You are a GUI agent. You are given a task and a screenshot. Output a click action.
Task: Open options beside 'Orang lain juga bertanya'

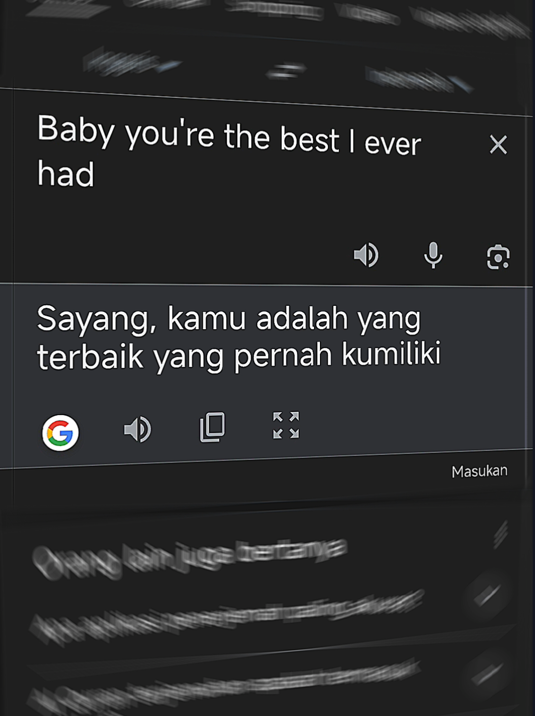(x=500, y=534)
